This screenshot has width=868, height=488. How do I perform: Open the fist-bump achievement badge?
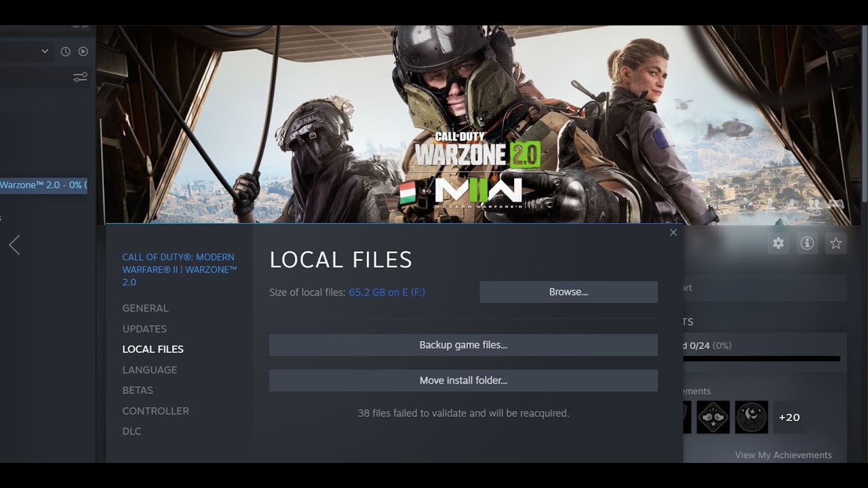point(713,418)
